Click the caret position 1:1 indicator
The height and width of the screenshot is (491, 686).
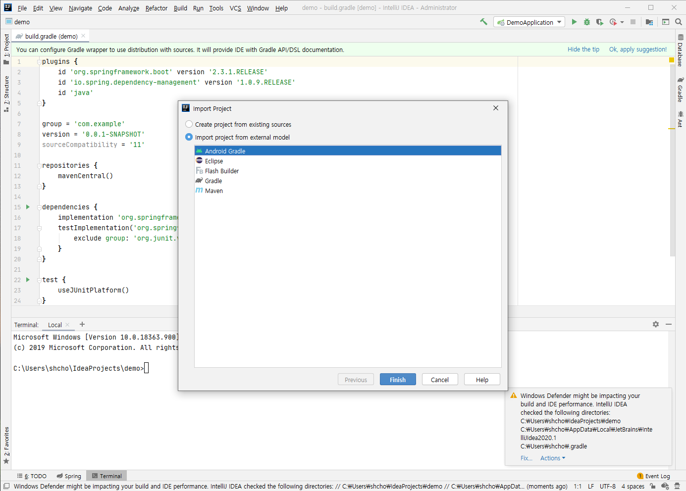click(578, 487)
